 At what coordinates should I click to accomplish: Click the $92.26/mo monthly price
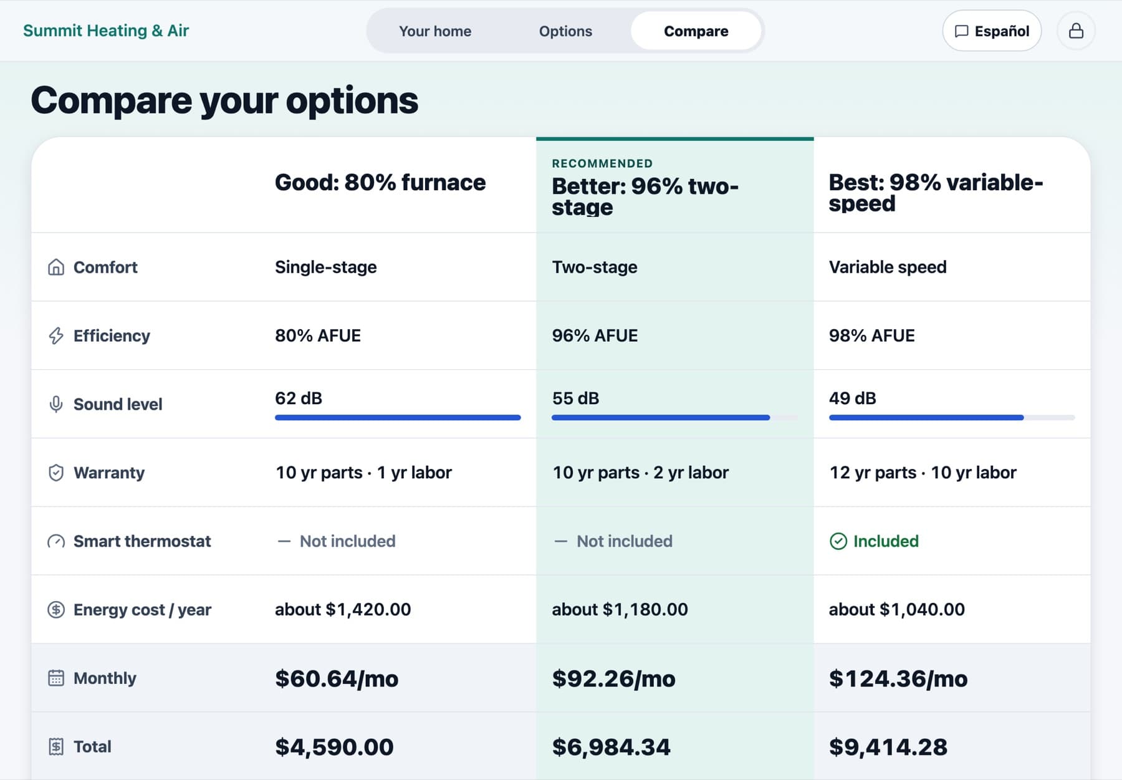(613, 678)
